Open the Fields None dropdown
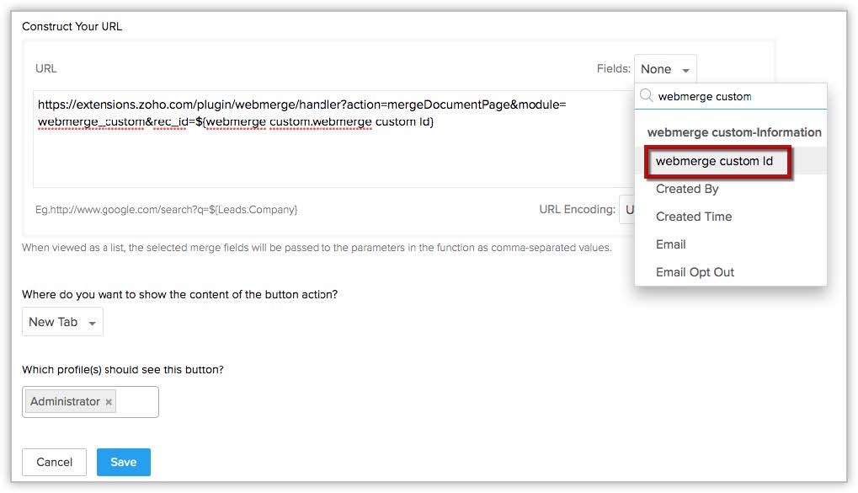This screenshot has width=858, height=493. tap(664, 69)
